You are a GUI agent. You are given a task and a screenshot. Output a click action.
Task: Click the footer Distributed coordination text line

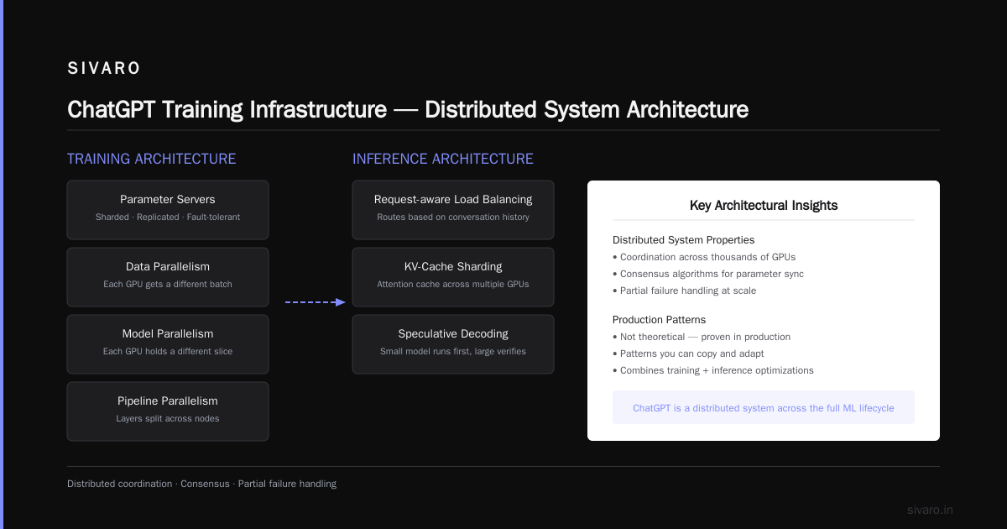[x=201, y=484]
